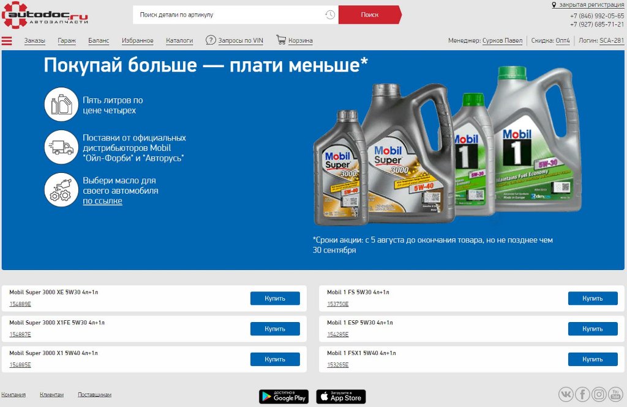Image resolution: width=627 pixels, height=407 pixels.
Task: Open the Facebook social icon
Action: 583,395
